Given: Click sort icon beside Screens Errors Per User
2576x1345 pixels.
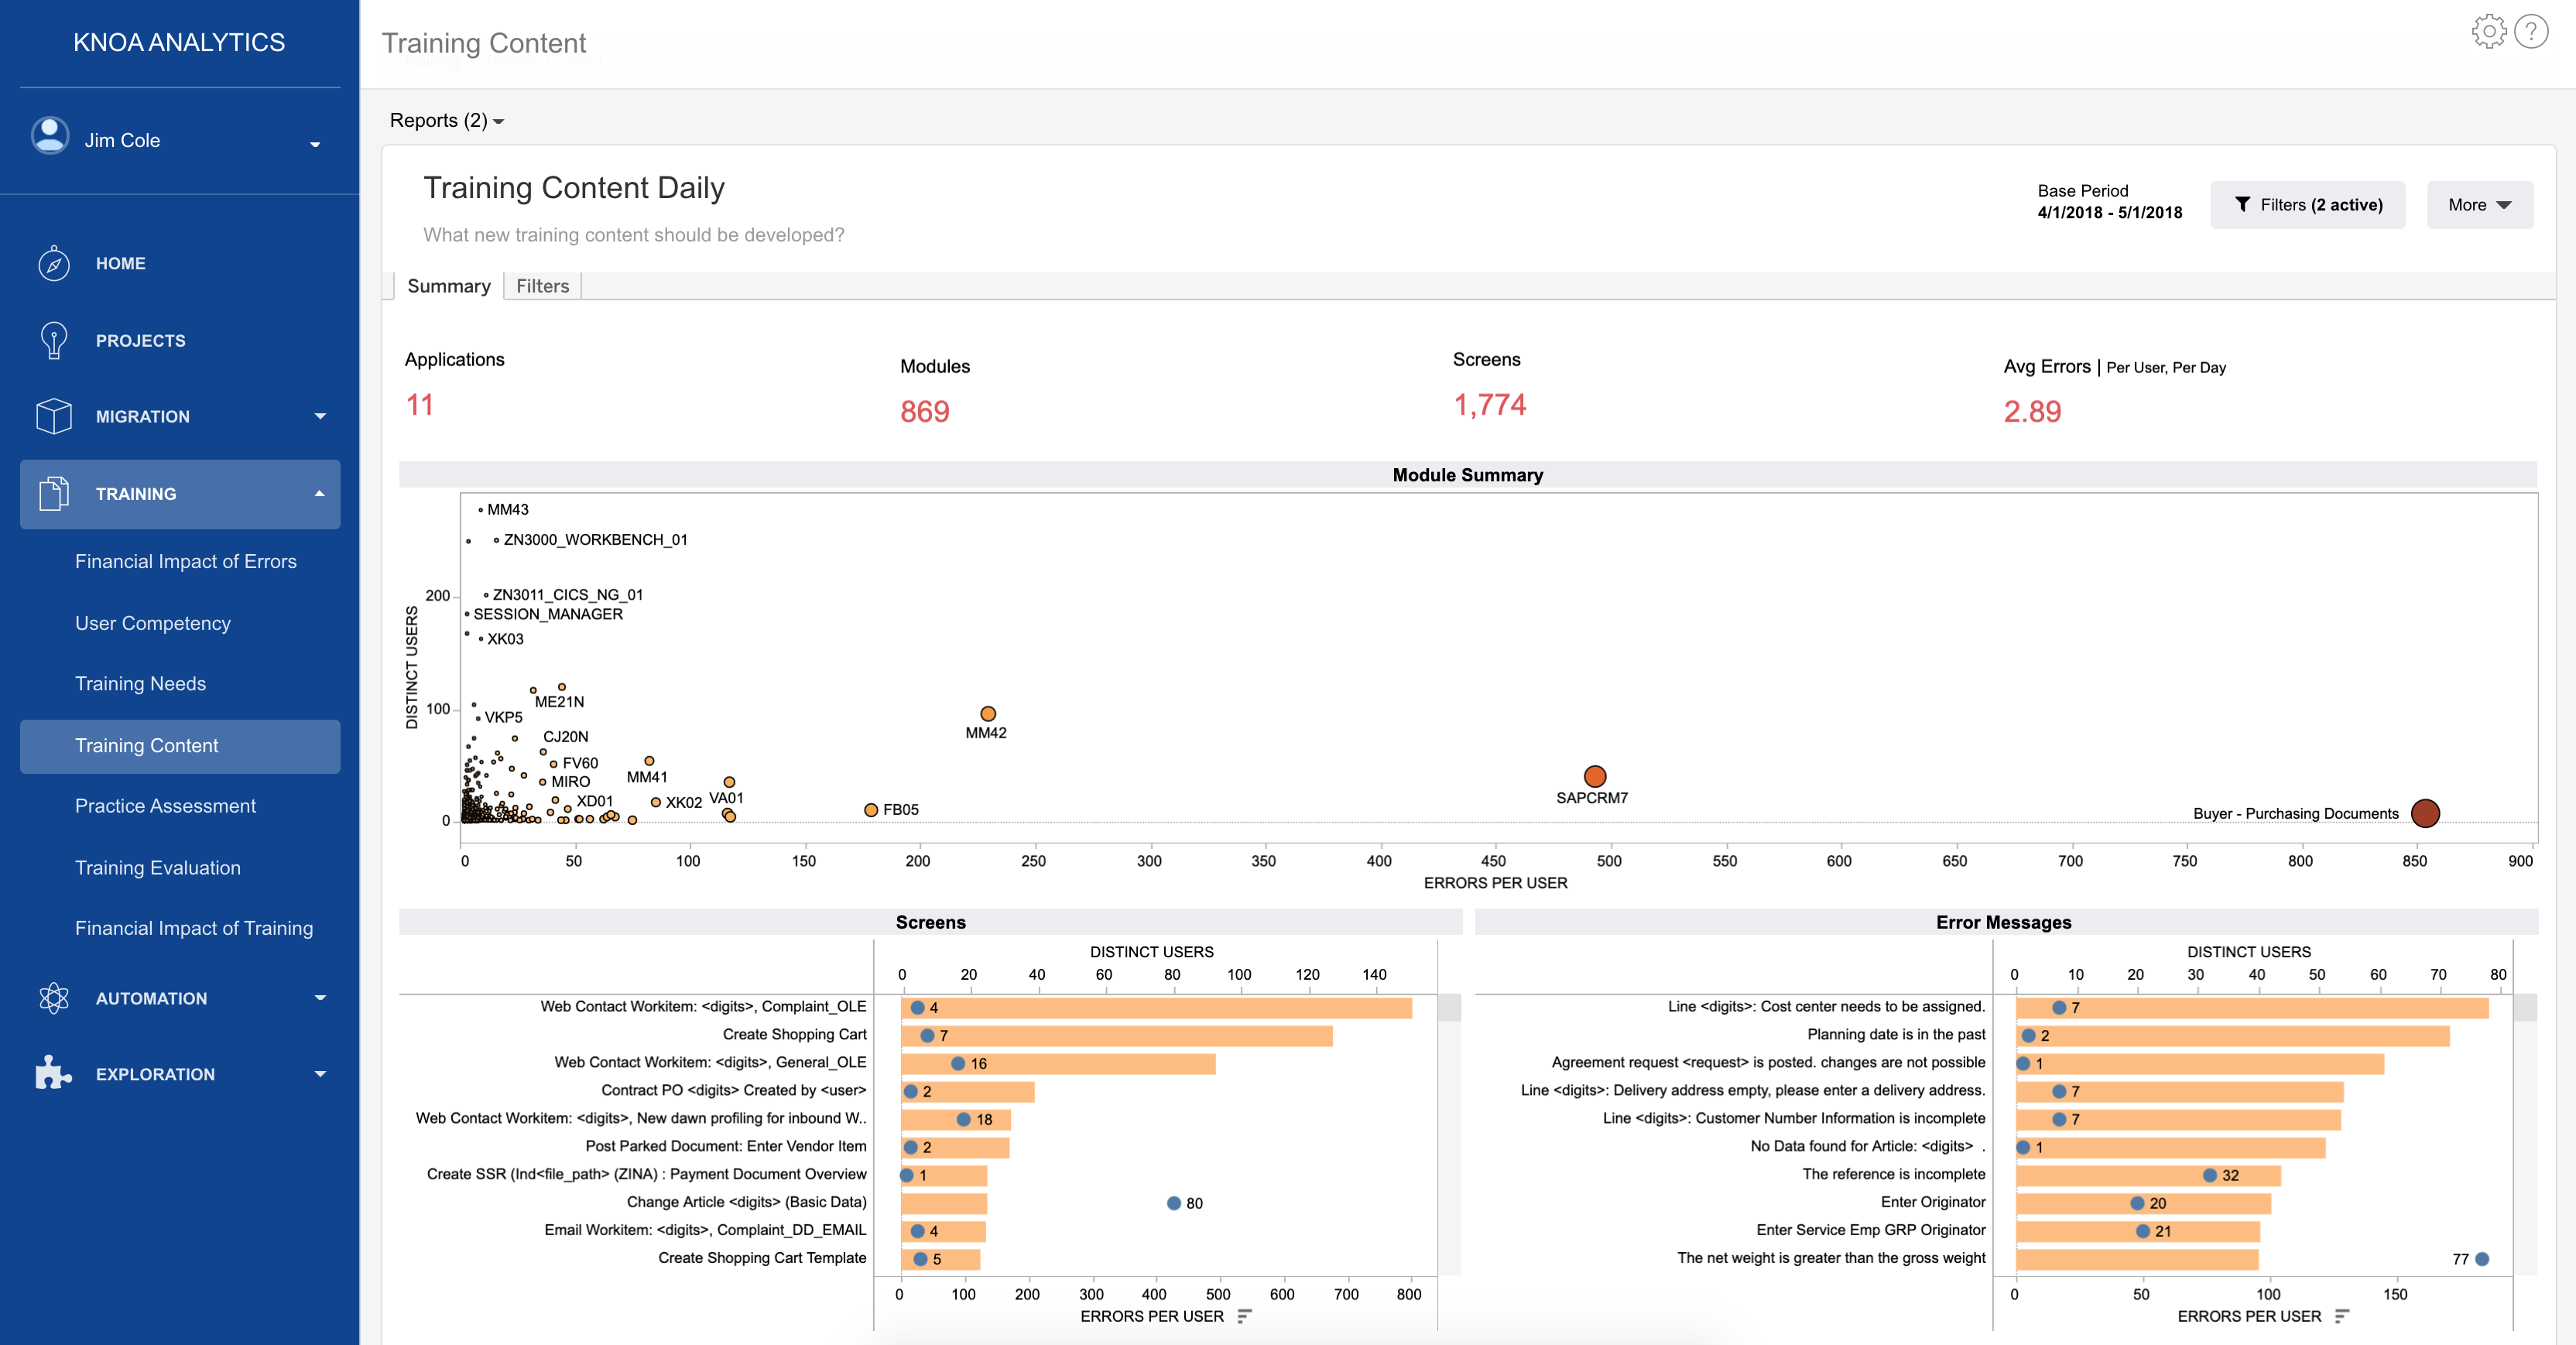Looking at the screenshot, I should (x=1243, y=1316).
